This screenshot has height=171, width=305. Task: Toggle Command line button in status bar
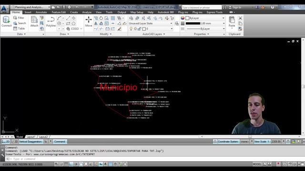(60, 142)
